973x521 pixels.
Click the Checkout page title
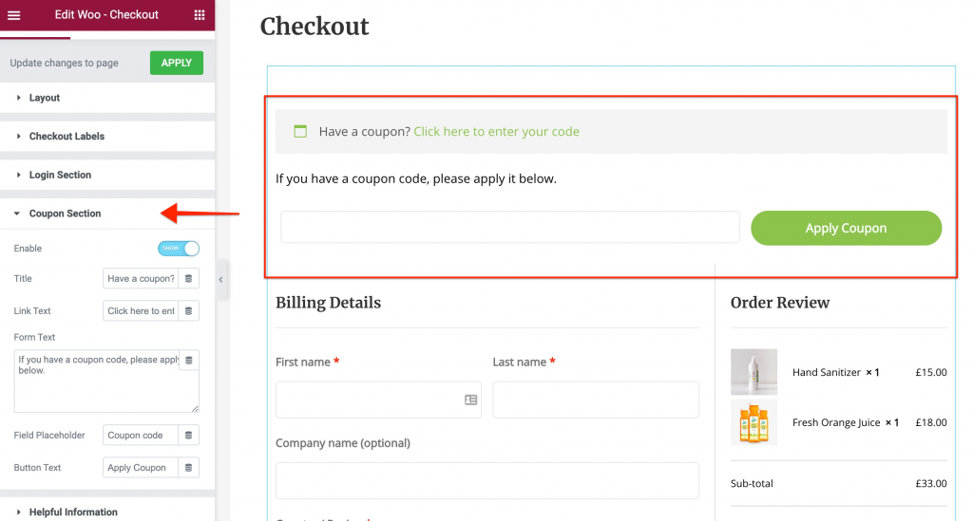(x=315, y=27)
